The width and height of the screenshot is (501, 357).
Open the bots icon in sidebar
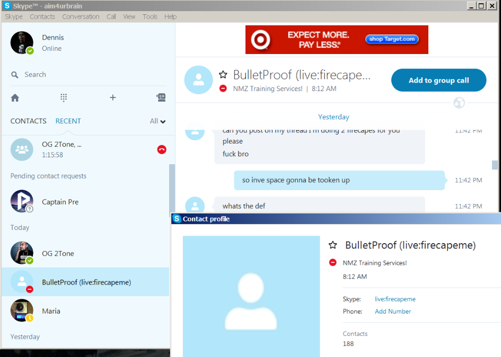(161, 97)
